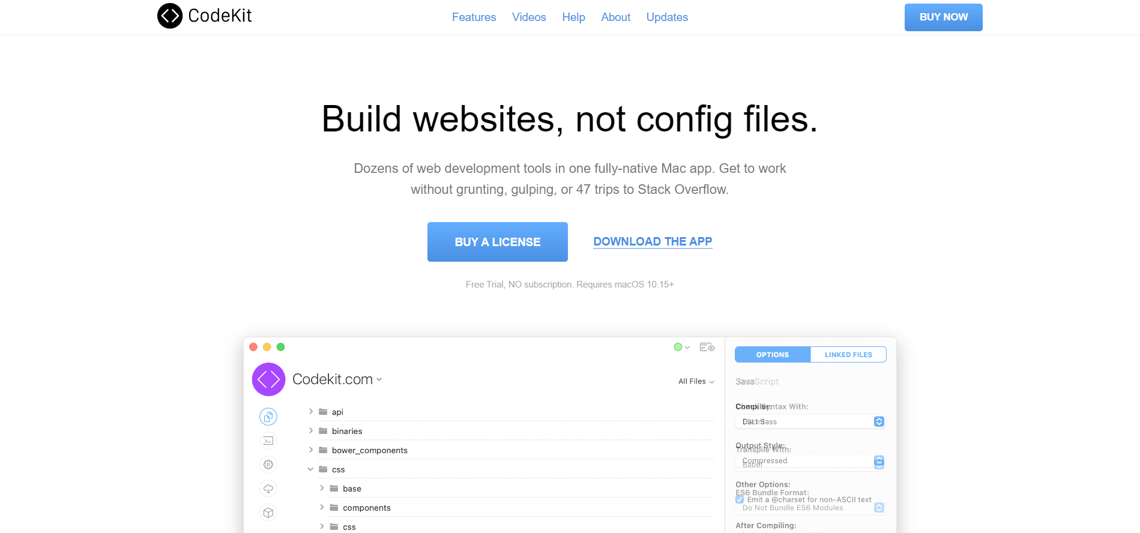Select the components folder row
Image resolution: width=1140 pixels, height=533 pixels.
click(516, 508)
